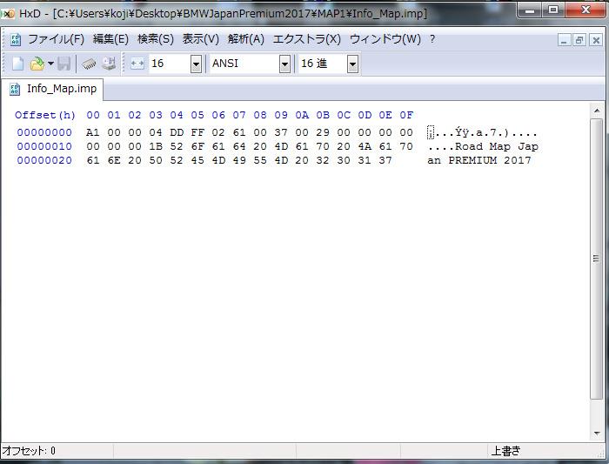This screenshot has width=609, height=464.
Task: Click the bytes-per-row width icon
Action: pos(137,64)
